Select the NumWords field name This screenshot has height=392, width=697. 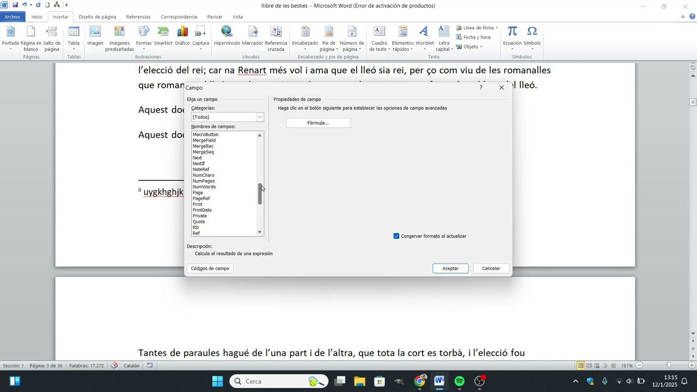[204, 187]
